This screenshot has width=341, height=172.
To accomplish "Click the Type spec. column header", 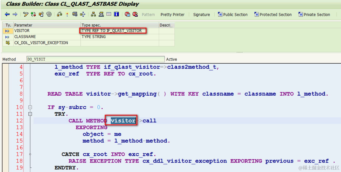I will point(120,25).
